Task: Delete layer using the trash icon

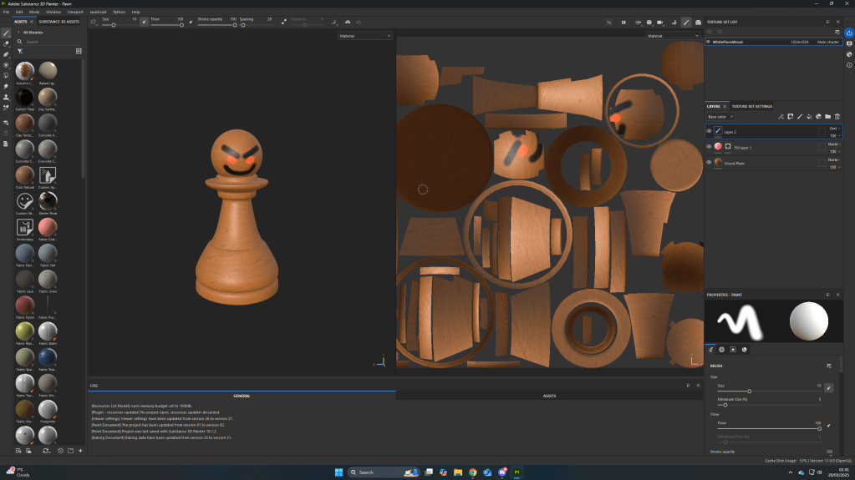Action: click(x=837, y=117)
